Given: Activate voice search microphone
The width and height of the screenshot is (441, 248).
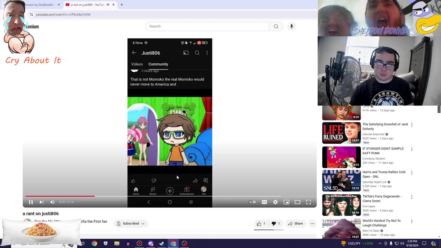Looking at the screenshot, I should coord(291,26).
